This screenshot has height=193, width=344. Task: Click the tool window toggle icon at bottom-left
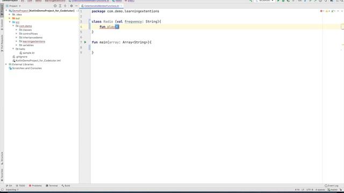click(2, 190)
